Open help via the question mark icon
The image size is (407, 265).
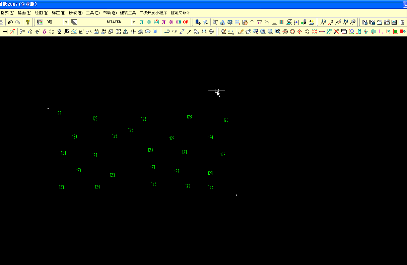coord(28,22)
